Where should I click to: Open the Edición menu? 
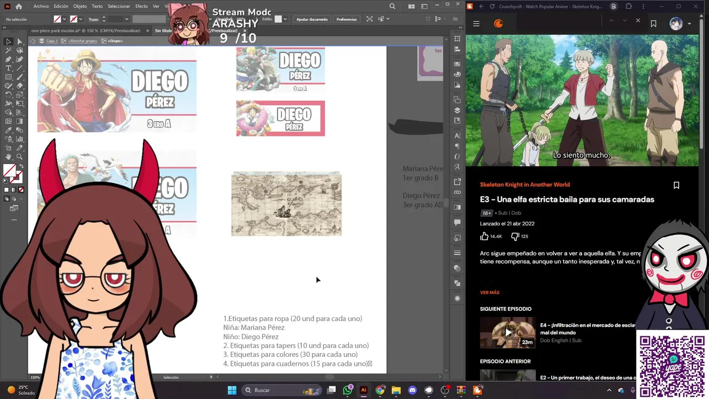pyautogui.click(x=61, y=6)
